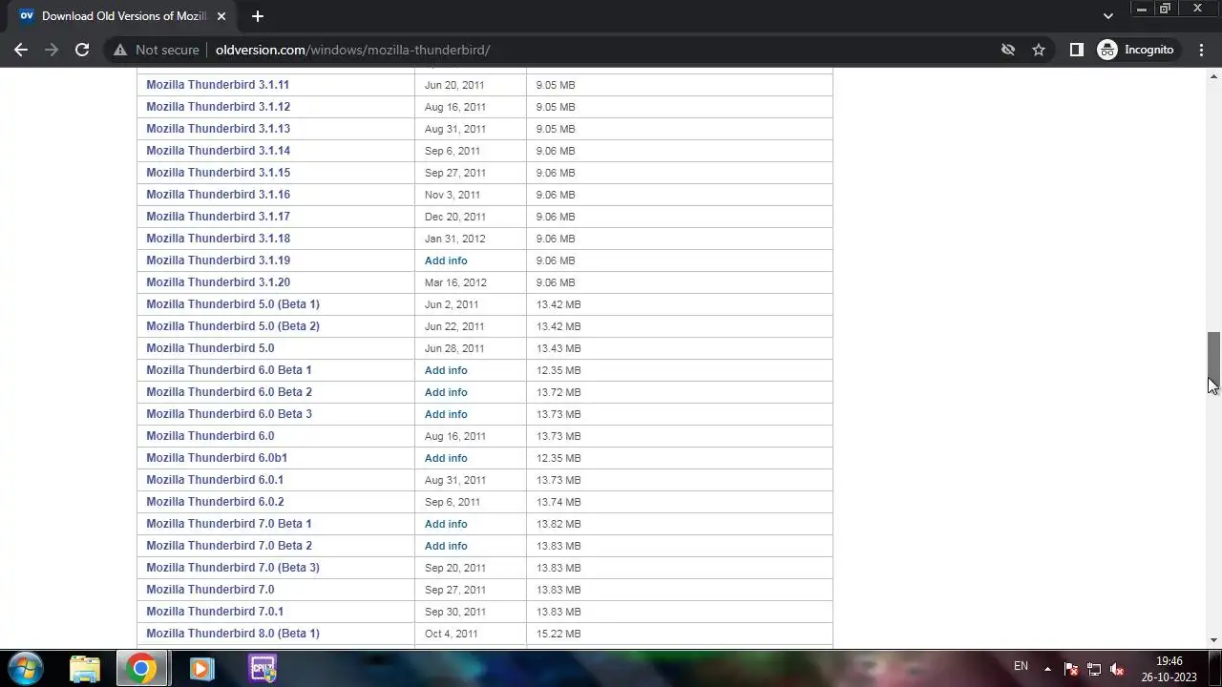
Task: Go back to the previous page
Action: click(21, 50)
